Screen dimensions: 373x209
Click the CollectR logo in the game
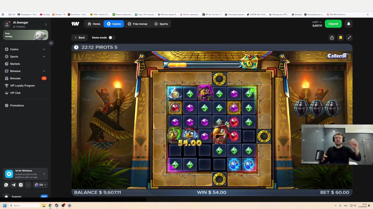click(338, 56)
